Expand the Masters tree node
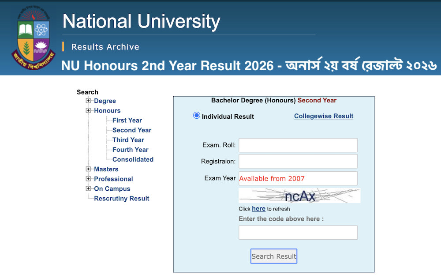Viewport: 441px width, 275px height. (x=88, y=169)
